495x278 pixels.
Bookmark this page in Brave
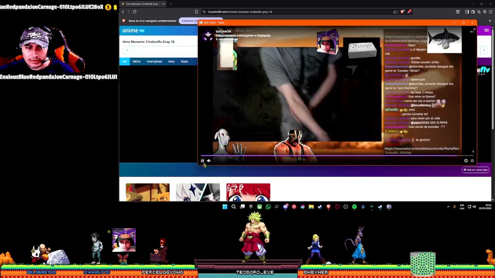[196, 12]
